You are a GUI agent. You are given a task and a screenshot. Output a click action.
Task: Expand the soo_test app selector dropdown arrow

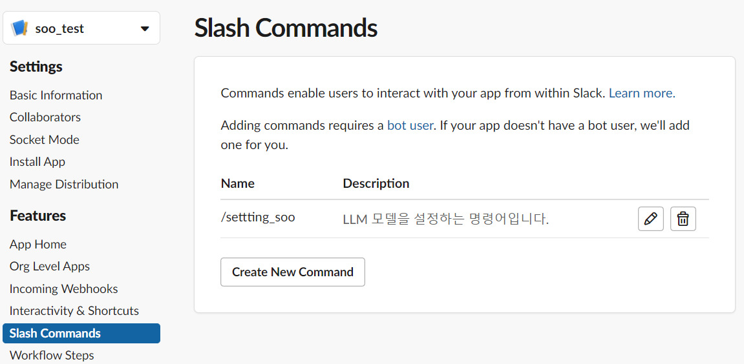click(x=145, y=28)
